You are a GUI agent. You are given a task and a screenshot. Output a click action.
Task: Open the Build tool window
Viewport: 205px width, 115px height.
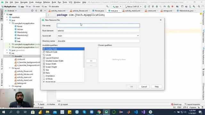pyautogui.click(x=41, y=104)
